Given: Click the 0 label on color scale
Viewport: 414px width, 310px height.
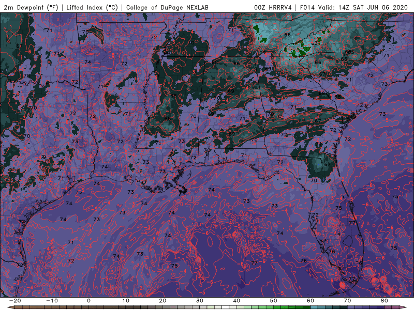Looking at the screenshot, I should tap(88, 301).
